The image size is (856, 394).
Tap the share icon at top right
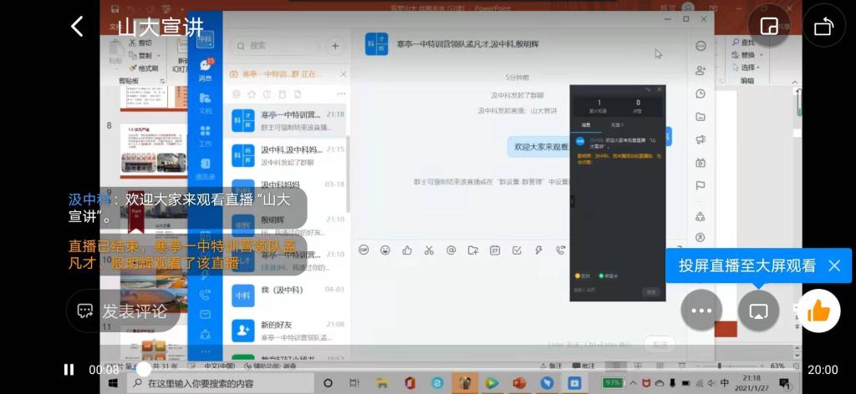coord(823,26)
